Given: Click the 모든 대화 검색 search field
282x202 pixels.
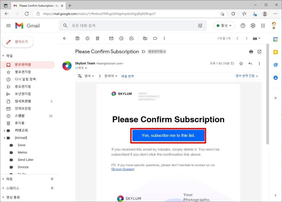Looking at the screenshot, I should coord(133,26).
